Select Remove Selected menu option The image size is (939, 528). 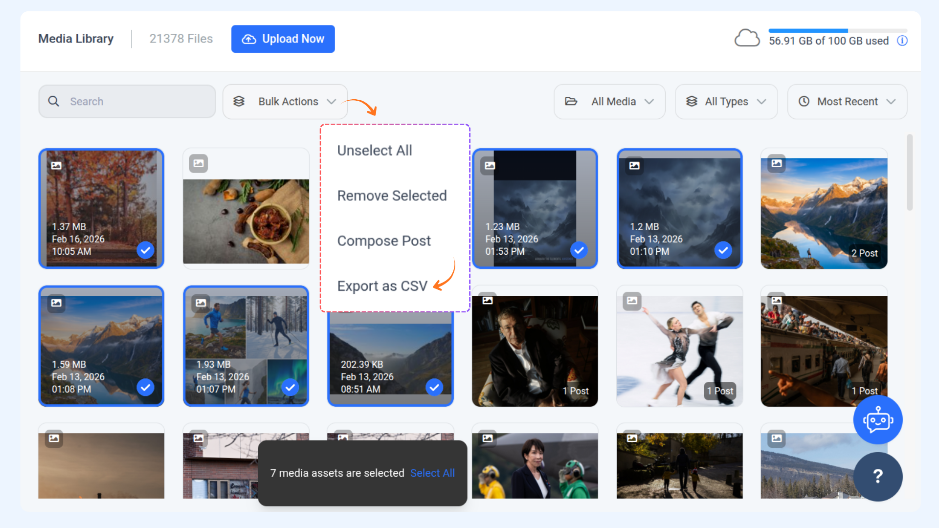[392, 196]
